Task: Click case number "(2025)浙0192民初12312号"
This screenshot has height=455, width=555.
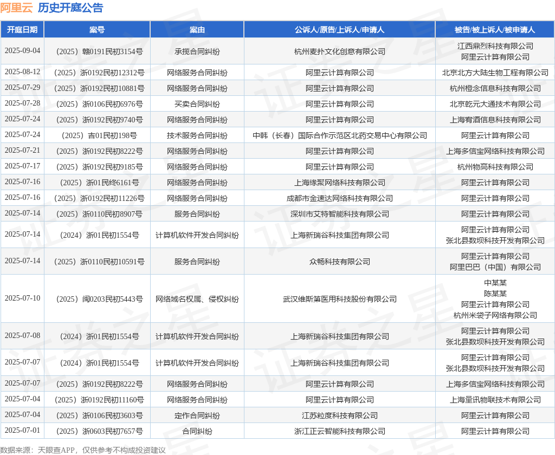Action: [99, 73]
